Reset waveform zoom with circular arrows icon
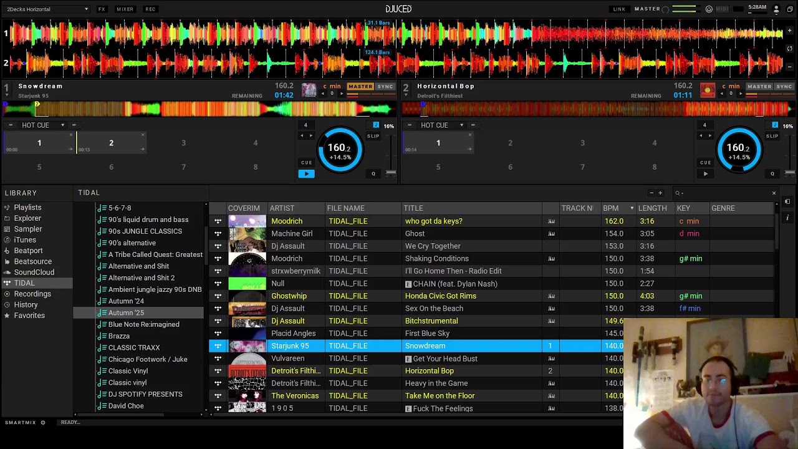 click(x=789, y=48)
